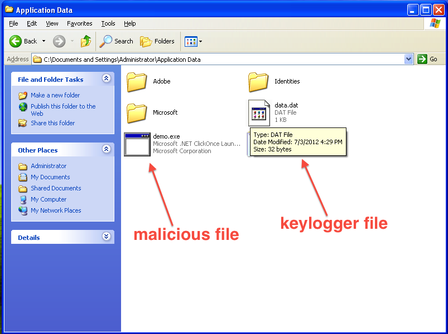
Task: Click the Make a new folder link
Action: 55,95
